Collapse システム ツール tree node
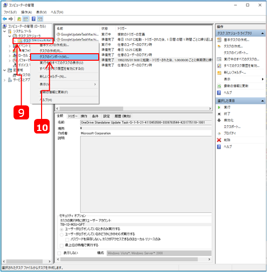The width and height of the screenshot is (267, 272). (x=5, y=32)
